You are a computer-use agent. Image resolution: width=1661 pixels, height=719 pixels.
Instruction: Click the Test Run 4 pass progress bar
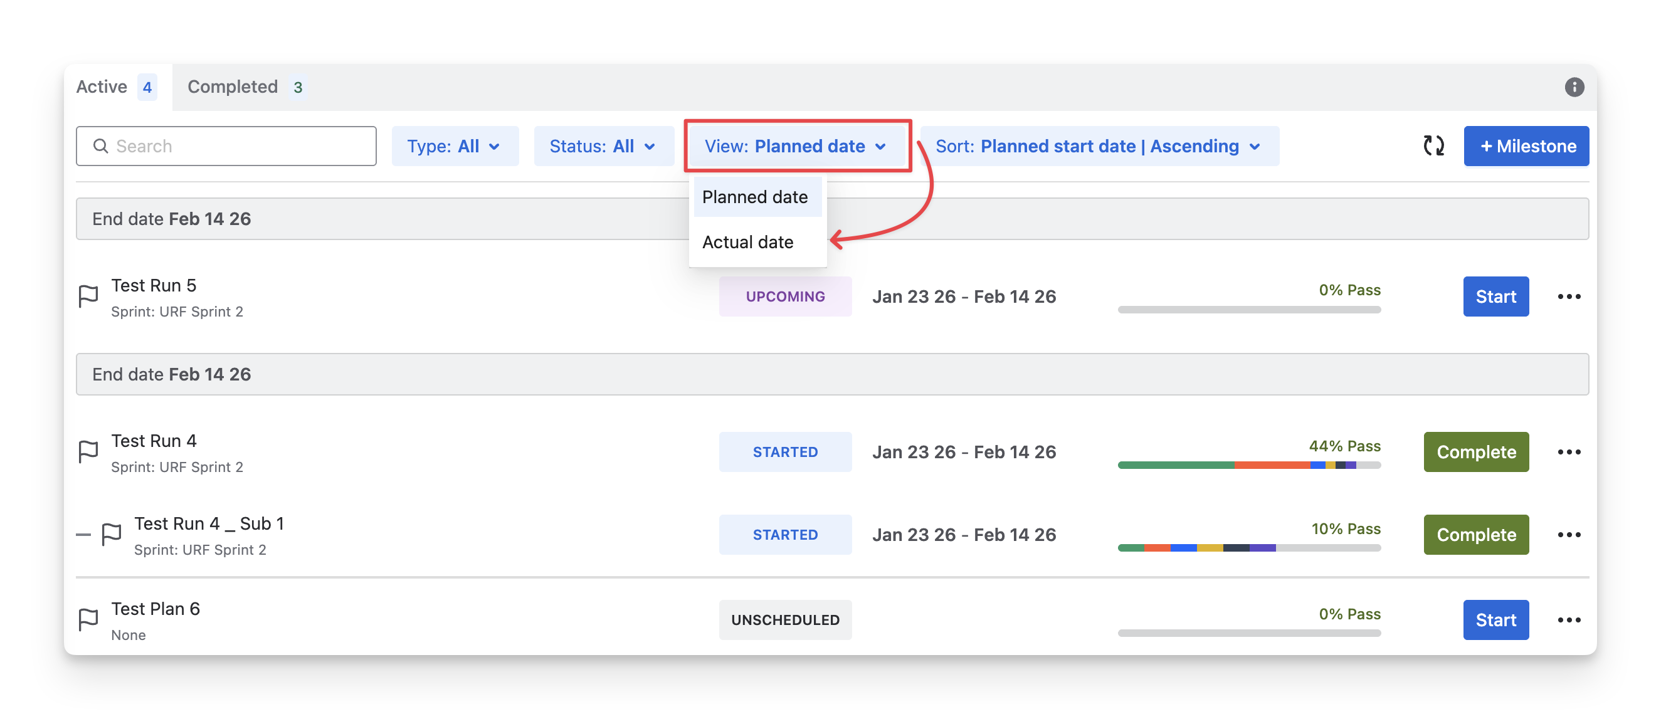pos(1248,465)
